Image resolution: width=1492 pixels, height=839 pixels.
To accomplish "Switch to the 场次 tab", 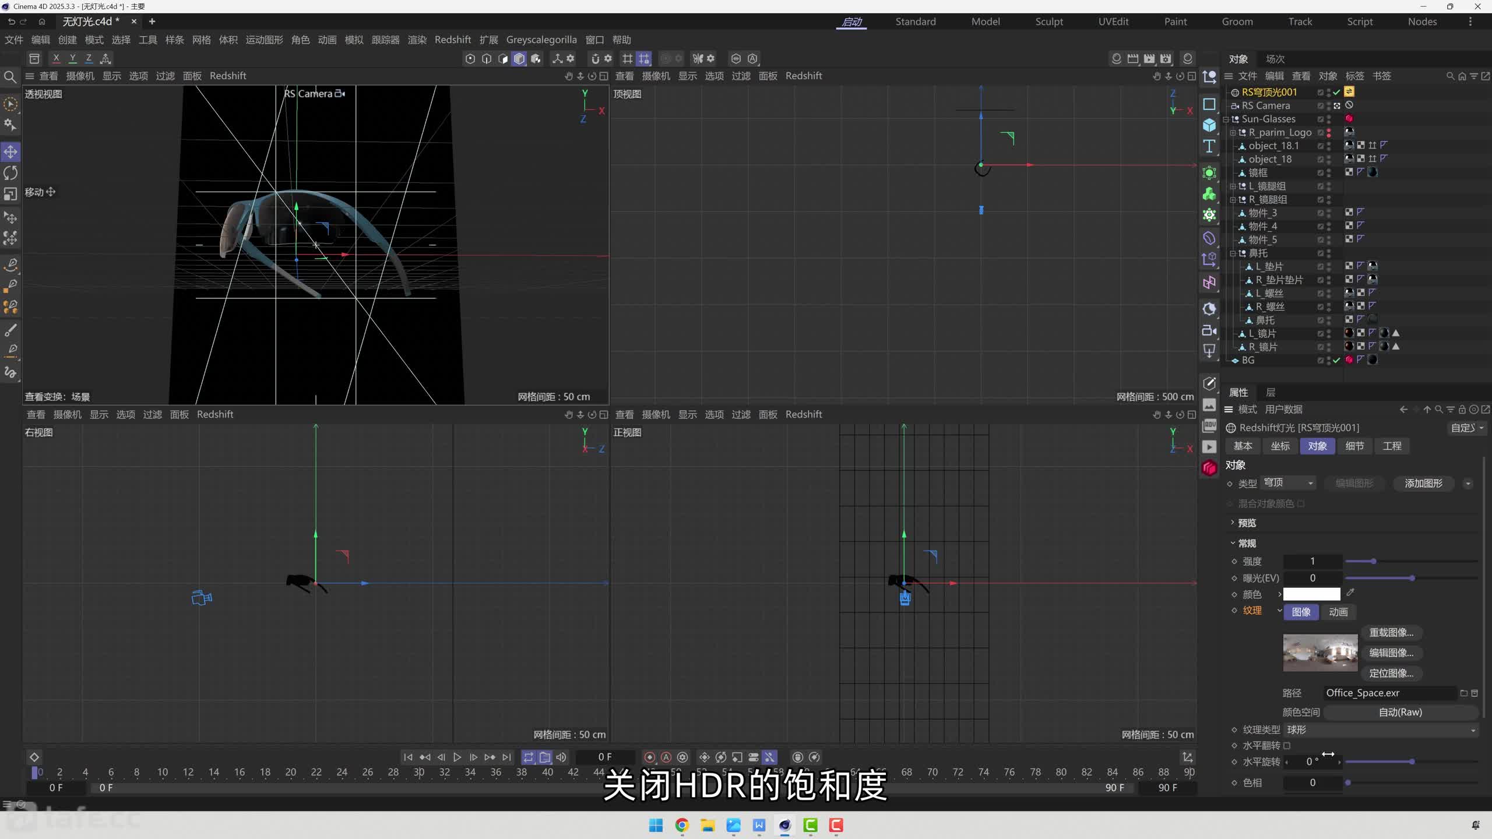I will point(1275,59).
